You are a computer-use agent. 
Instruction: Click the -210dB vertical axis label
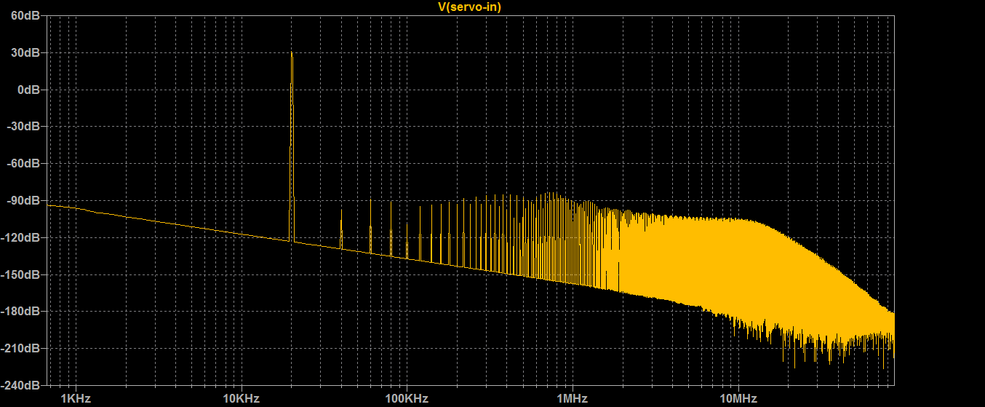(22, 348)
